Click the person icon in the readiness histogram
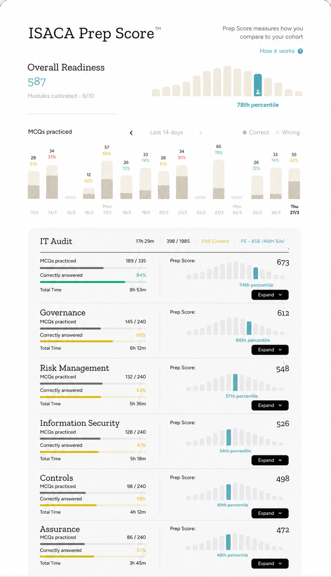 tap(258, 92)
